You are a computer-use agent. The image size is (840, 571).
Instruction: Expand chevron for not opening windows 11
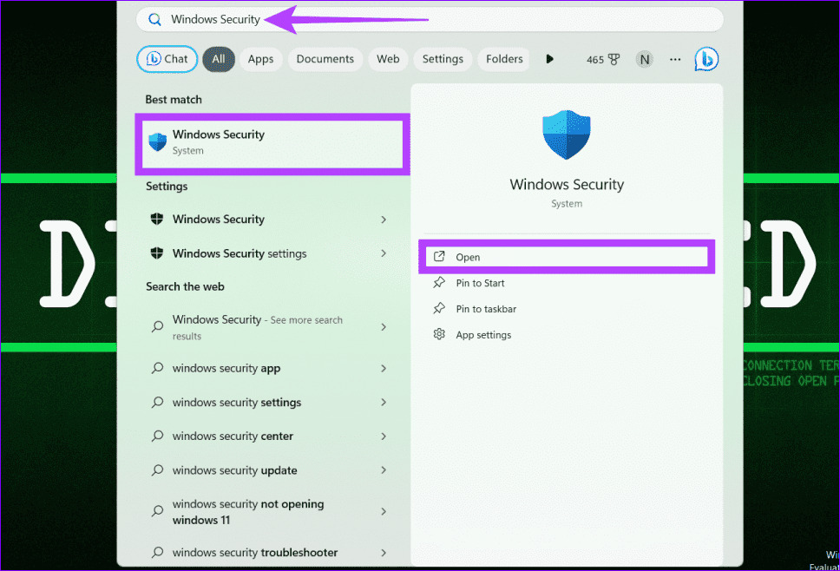(x=384, y=511)
